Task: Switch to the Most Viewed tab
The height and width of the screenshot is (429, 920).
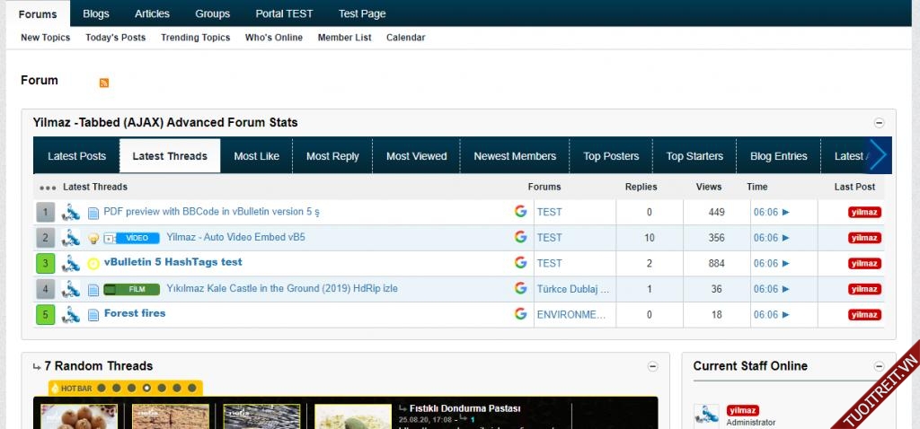Action: (x=416, y=156)
